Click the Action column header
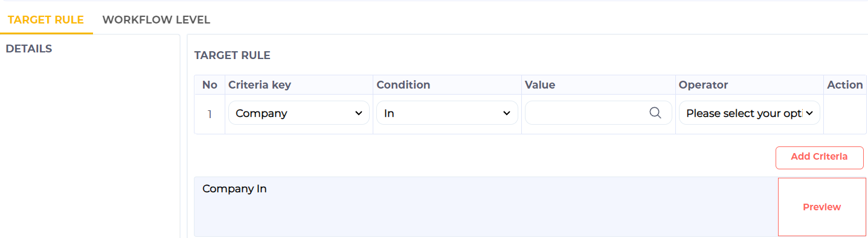 point(845,85)
